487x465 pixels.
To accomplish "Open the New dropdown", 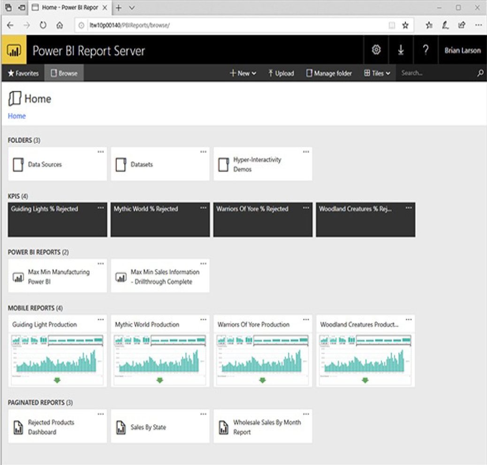I will click(x=243, y=73).
